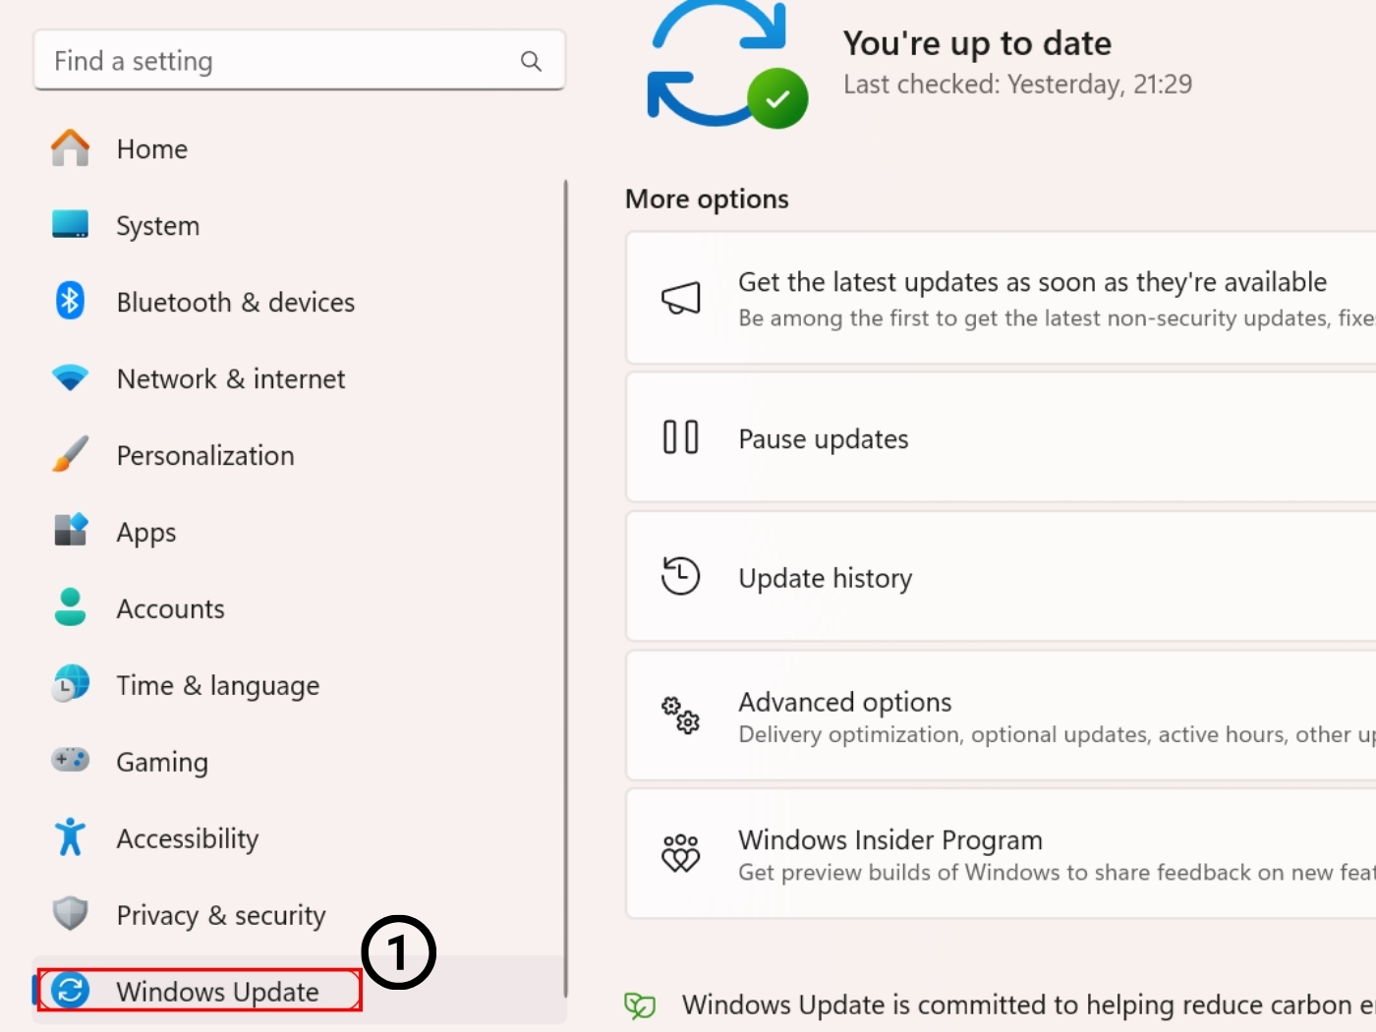Select Time & language
The width and height of the screenshot is (1376, 1032).
299,685
